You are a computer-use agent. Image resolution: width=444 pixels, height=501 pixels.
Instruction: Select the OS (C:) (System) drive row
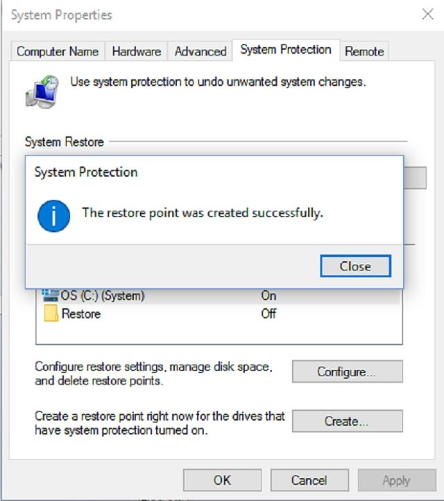tap(219, 296)
